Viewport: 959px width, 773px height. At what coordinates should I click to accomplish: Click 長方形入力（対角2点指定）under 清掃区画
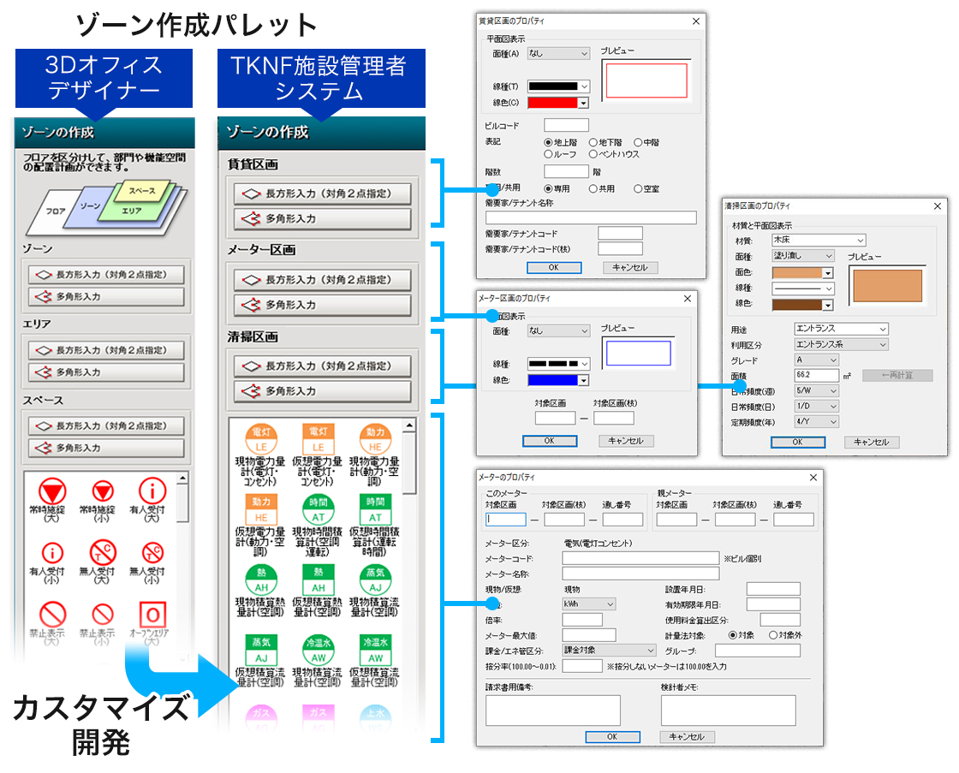point(322,365)
